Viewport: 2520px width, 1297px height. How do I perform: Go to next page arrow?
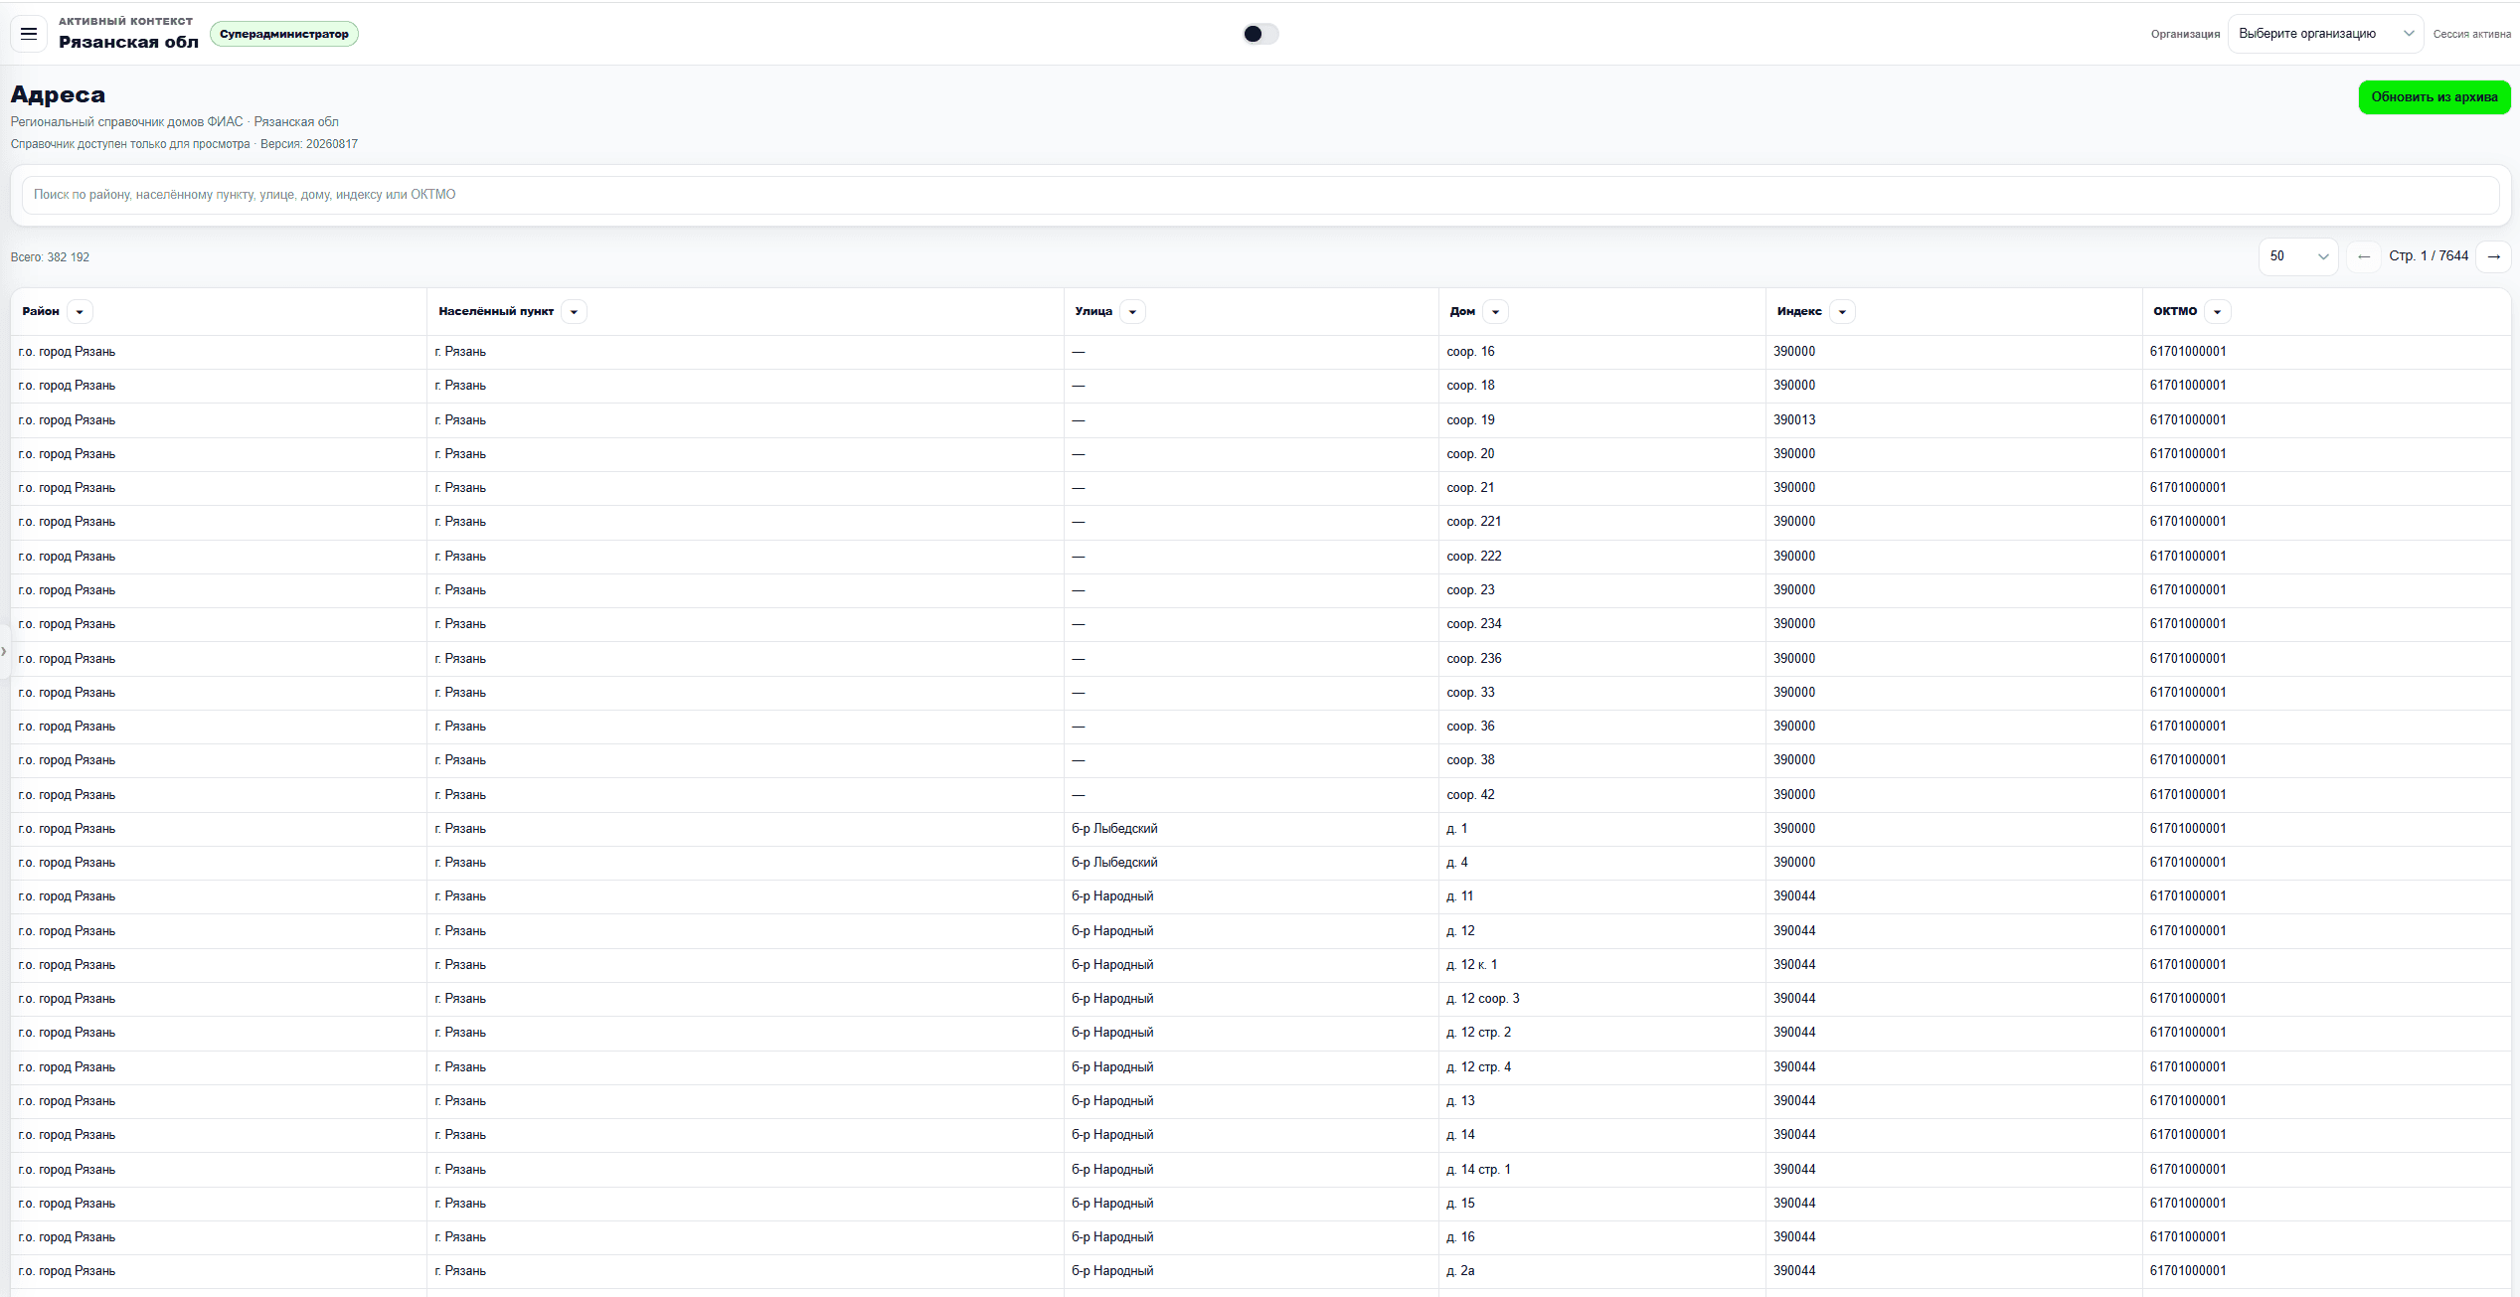click(x=2493, y=256)
